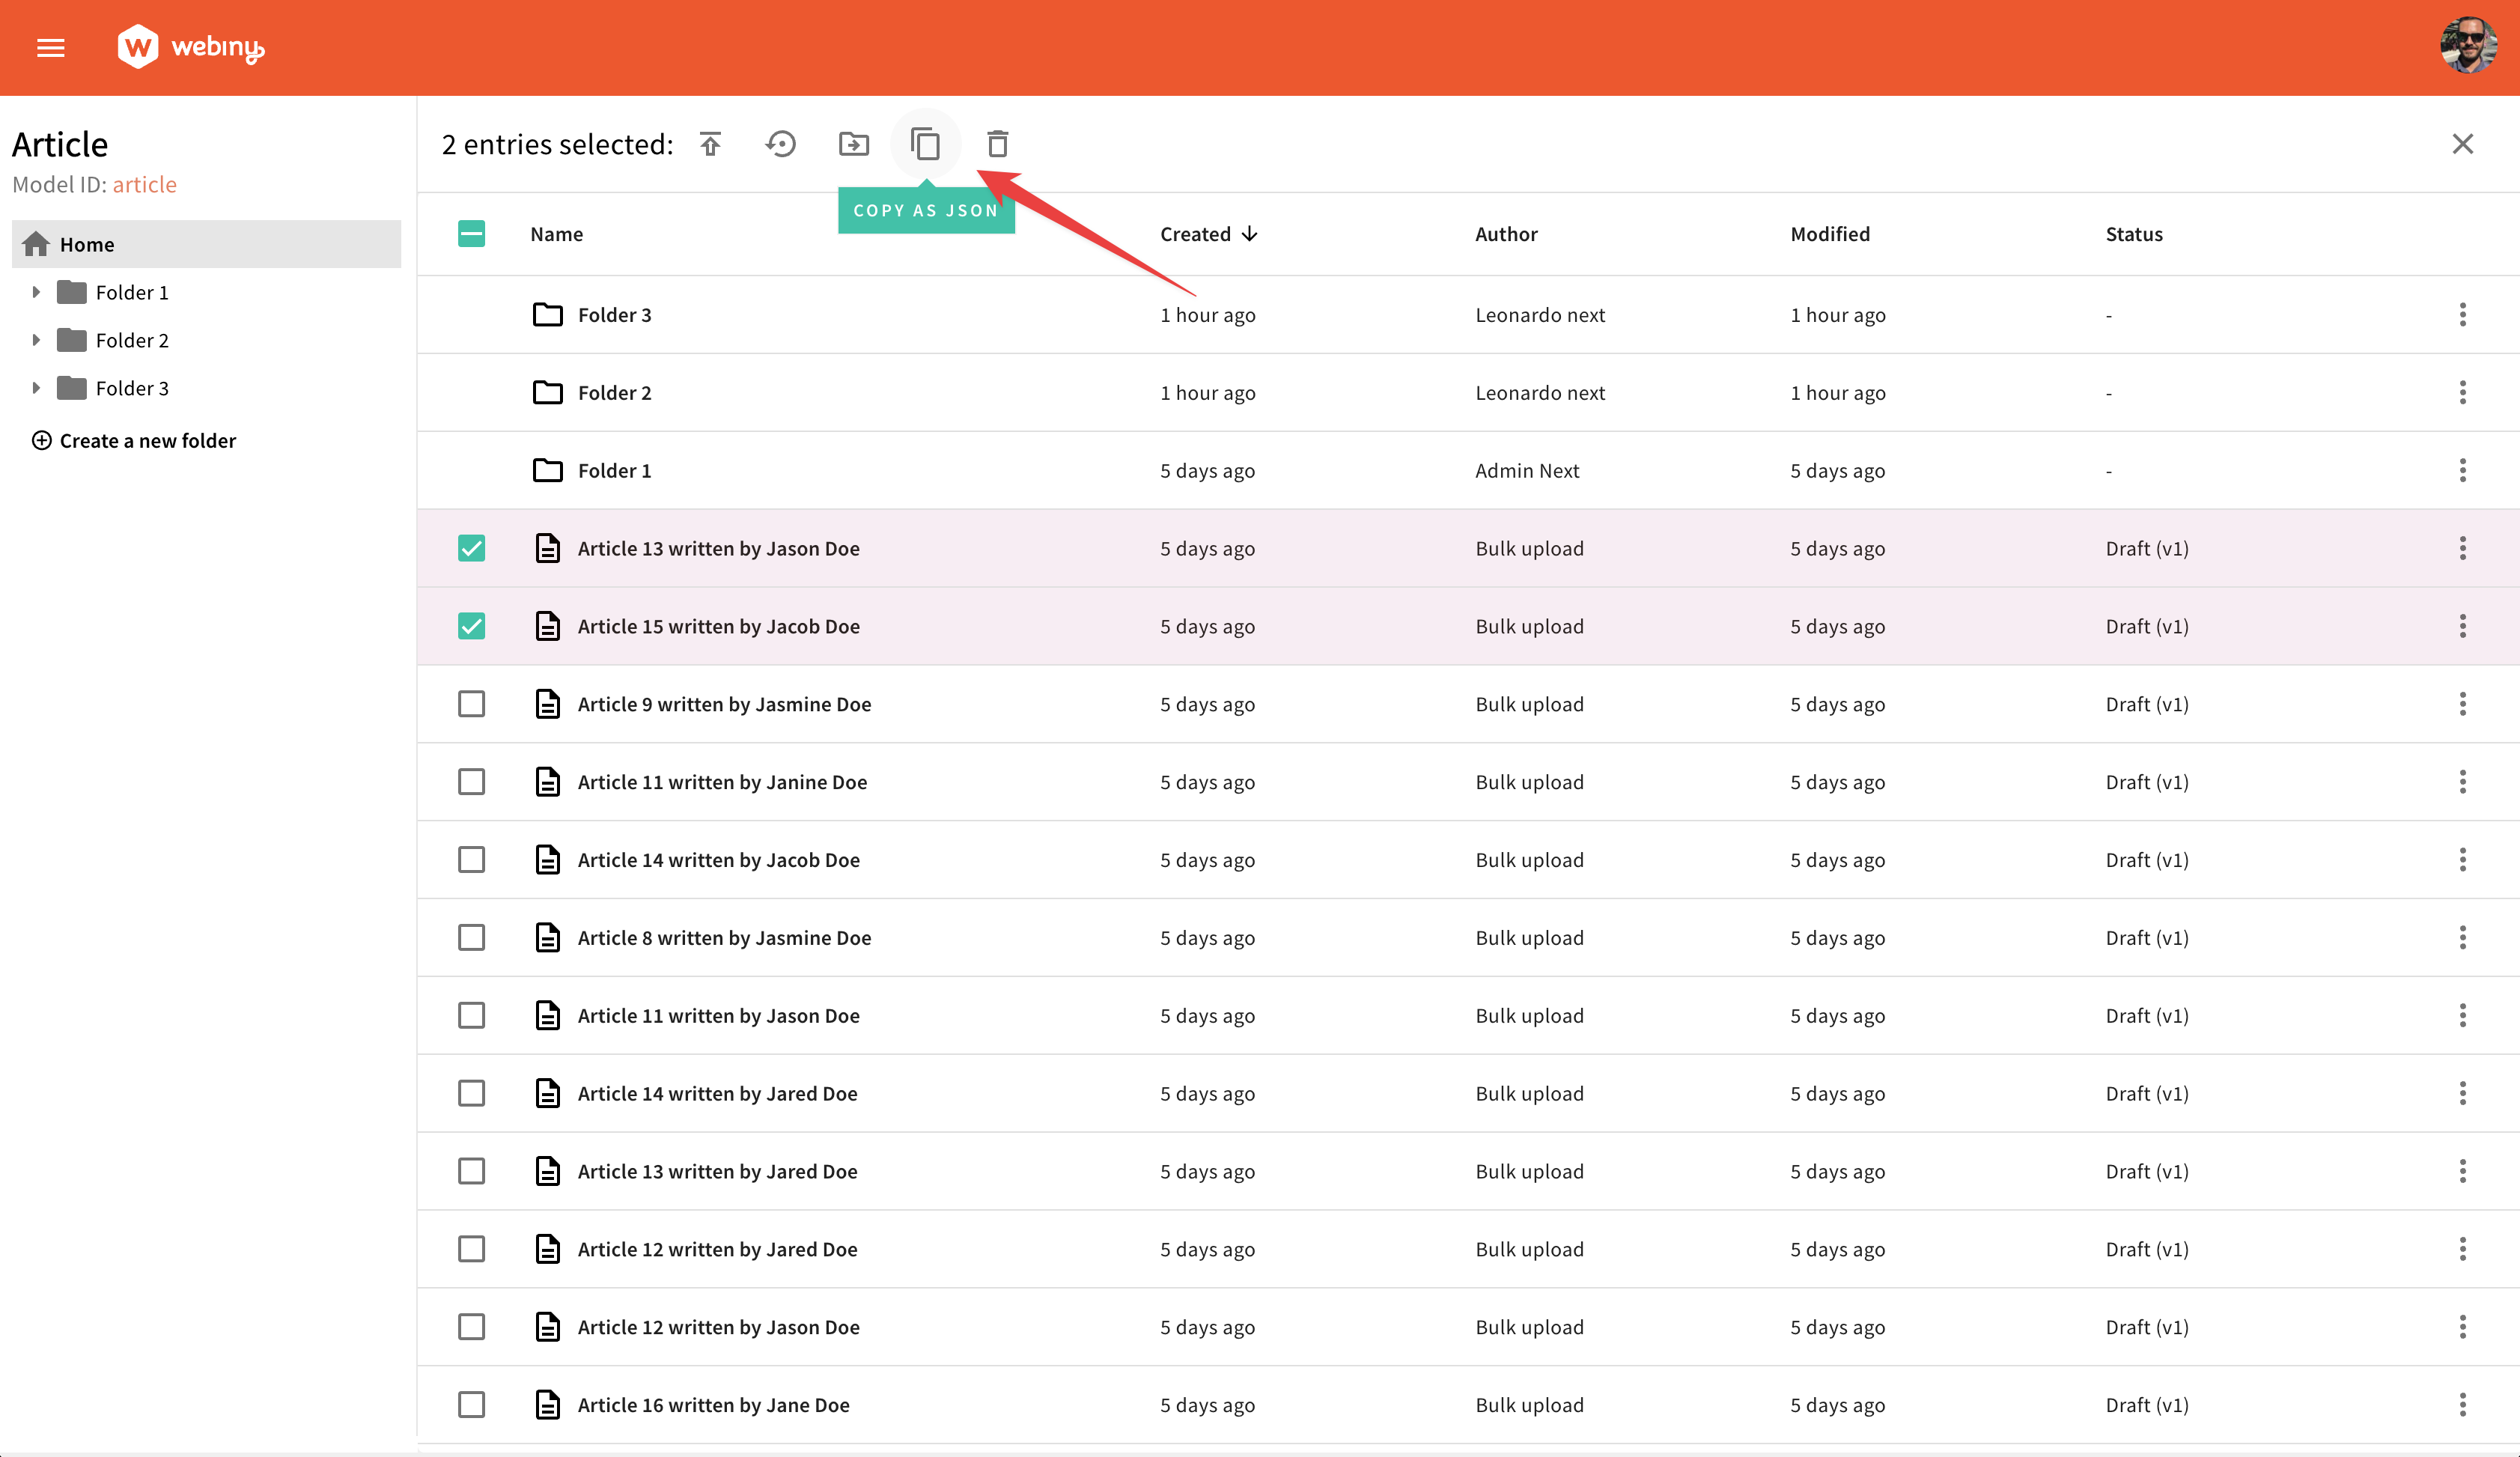Click the restore/unpublish icon

[x=782, y=144]
